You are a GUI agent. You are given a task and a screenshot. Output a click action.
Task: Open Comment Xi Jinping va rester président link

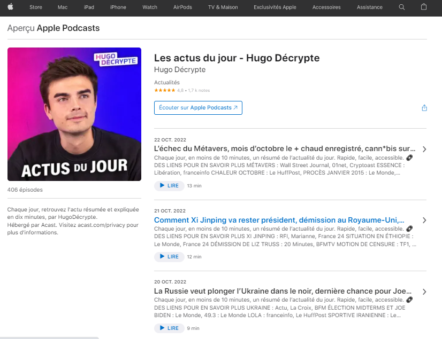(279, 220)
